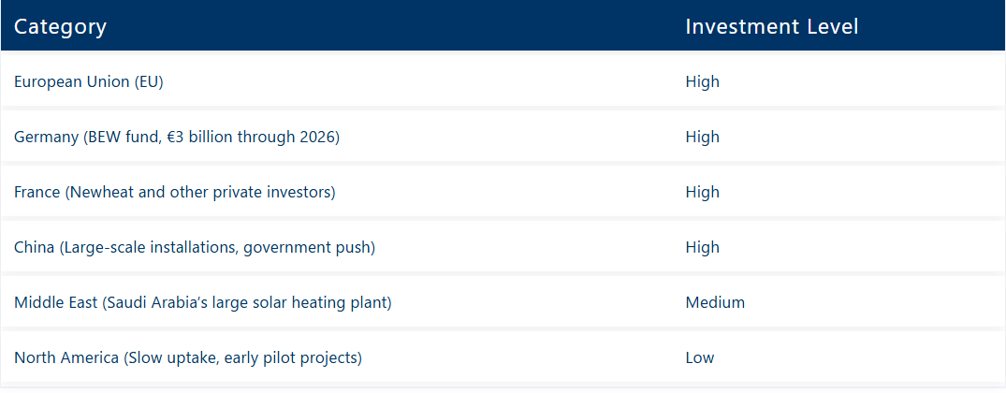Select the France (Newheat) category cell
The height and width of the screenshot is (393, 1006).
pos(174,192)
